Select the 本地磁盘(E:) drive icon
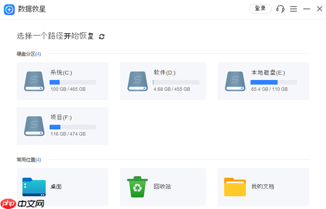326x209 pixels. 235,81
